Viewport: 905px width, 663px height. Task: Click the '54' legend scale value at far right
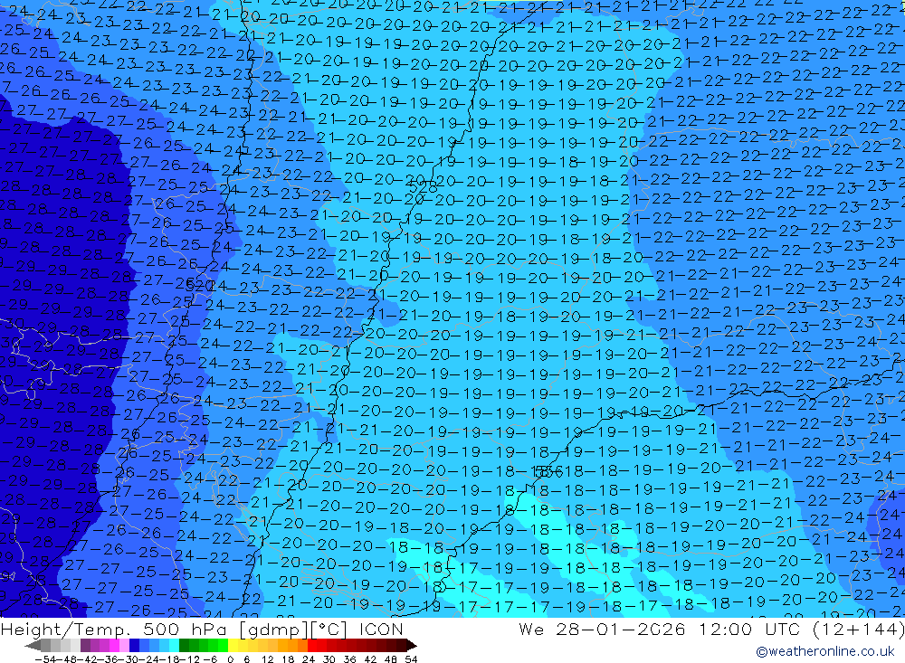[x=411, y=659]
